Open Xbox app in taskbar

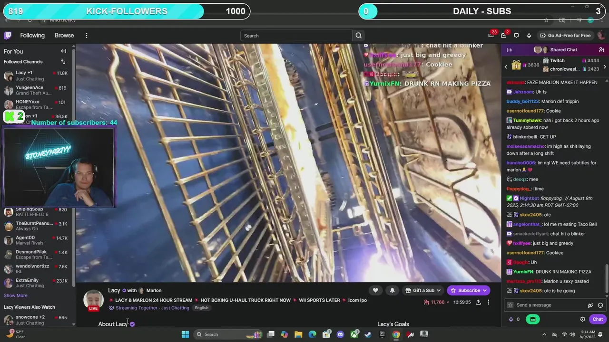(354, 334)
